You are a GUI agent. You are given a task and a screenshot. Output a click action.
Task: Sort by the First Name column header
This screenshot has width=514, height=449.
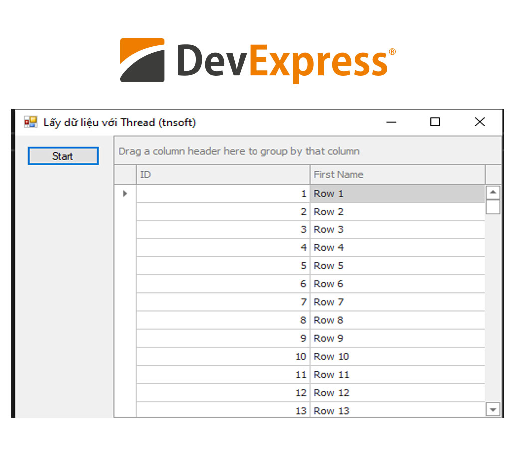(x=397, y=174)
